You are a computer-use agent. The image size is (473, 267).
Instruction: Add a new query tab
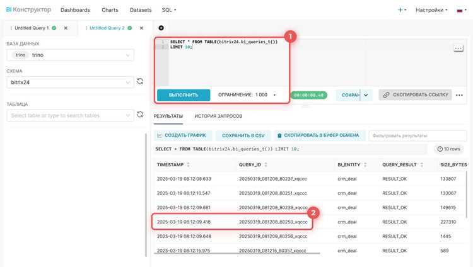161,28
